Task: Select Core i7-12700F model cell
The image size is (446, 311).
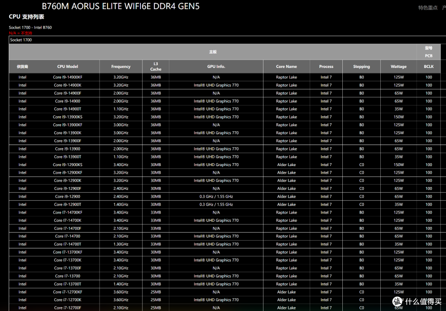Action: click(67, 308)
